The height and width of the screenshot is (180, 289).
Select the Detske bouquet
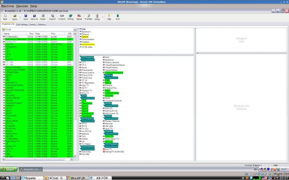click(x=85, y=37)
